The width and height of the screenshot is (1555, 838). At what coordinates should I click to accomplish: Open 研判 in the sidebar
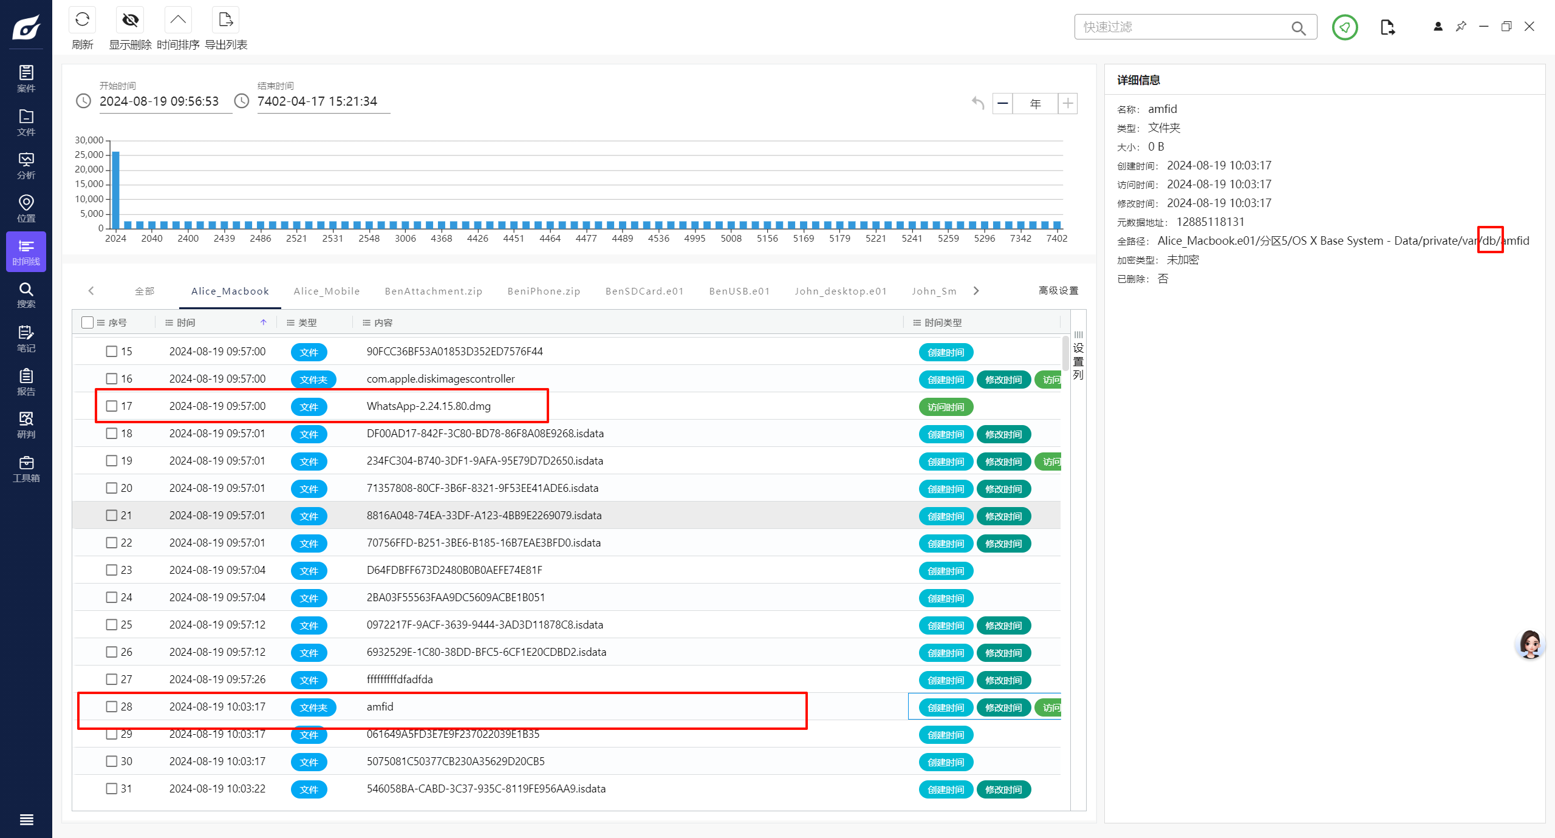[26, 424]
